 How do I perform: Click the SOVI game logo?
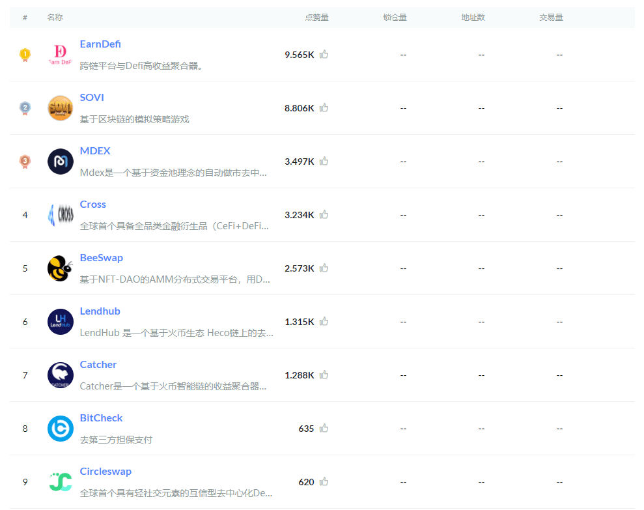point(61,108)
